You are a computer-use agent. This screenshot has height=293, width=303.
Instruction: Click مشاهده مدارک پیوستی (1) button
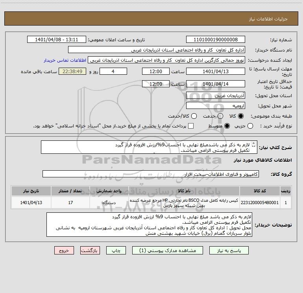168,251
